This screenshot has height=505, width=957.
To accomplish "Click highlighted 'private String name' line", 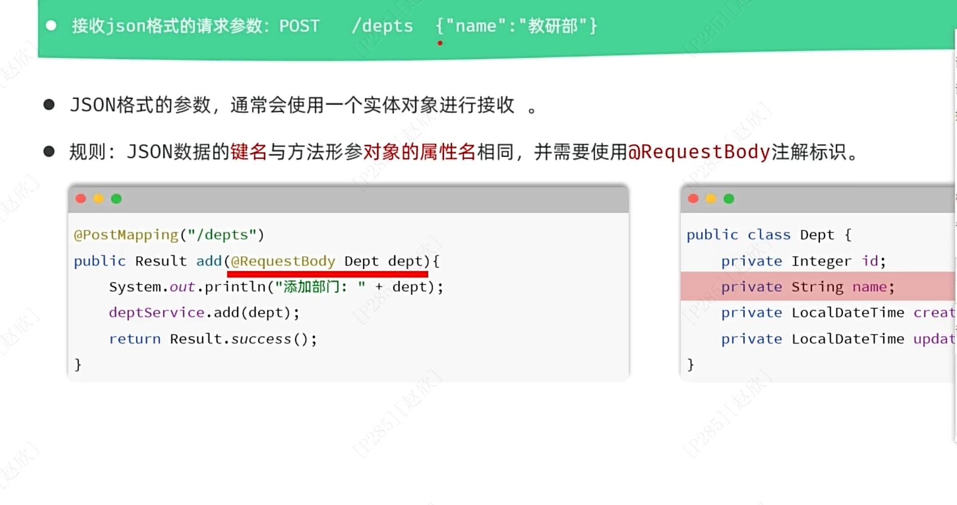I will 808,287.
